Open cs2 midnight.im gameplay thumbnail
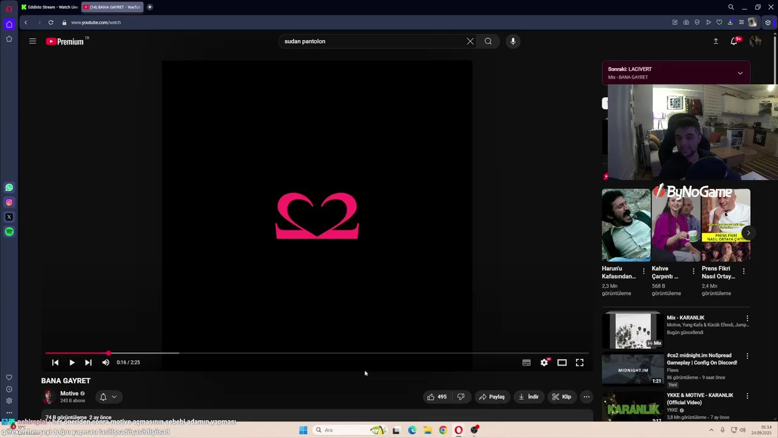This screenshot has height=438, width=778. (x=632, y=369)
